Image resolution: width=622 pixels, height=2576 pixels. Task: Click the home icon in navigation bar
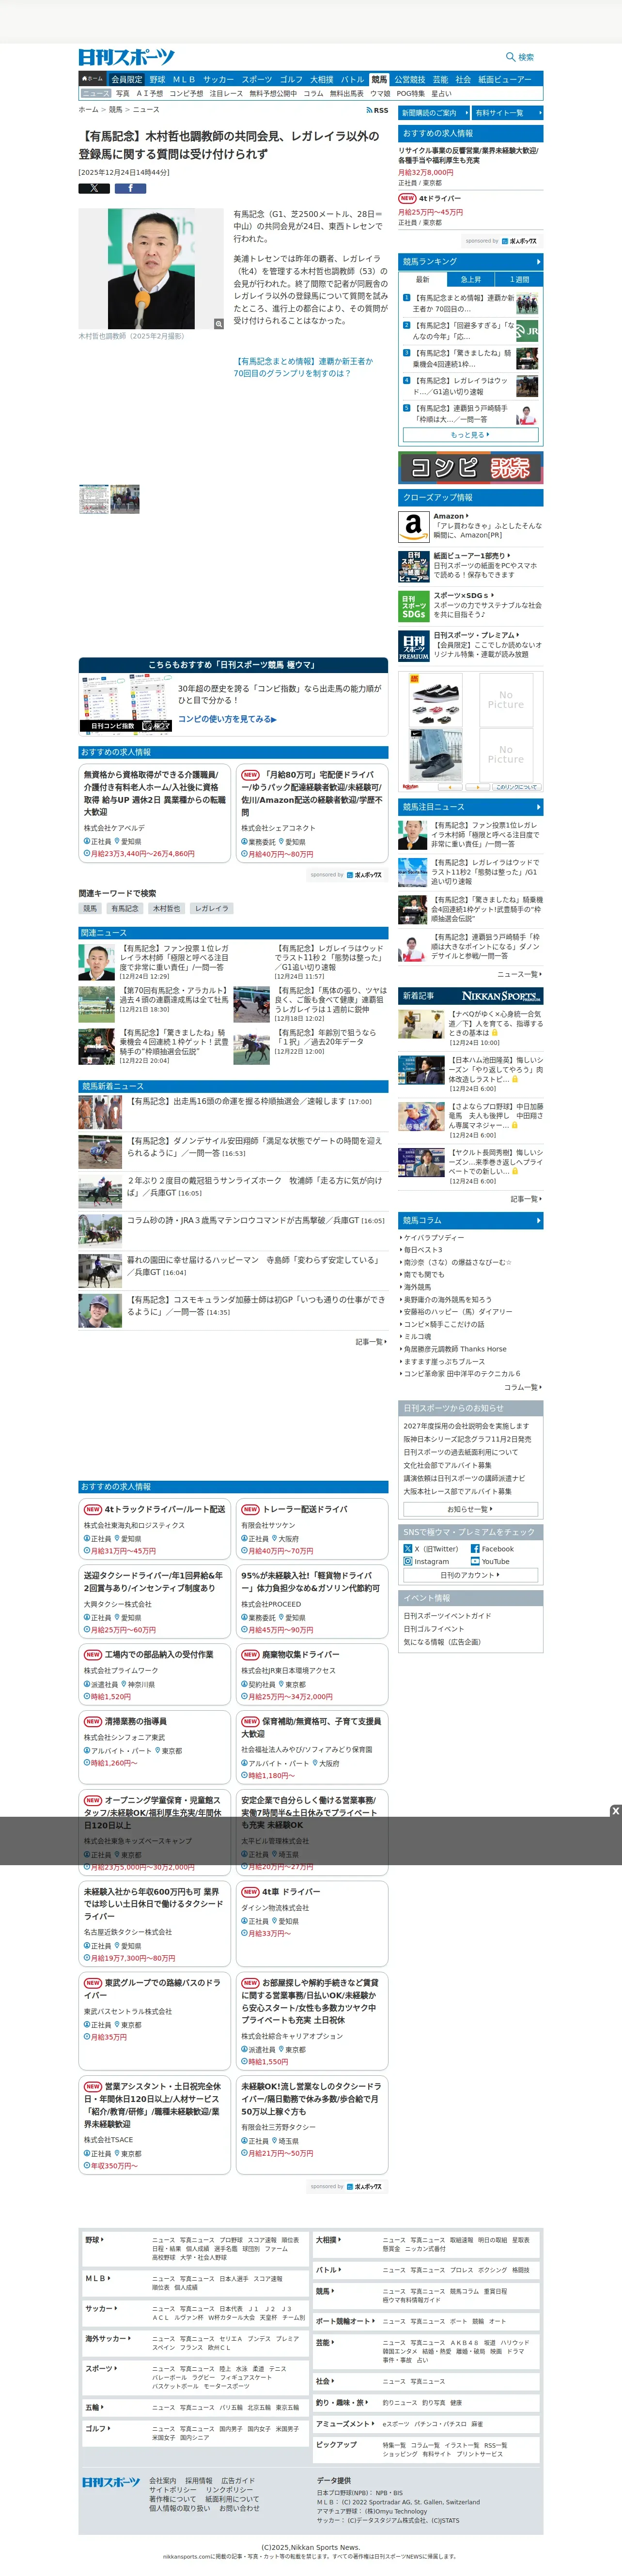pyautogui.click(x=92, y=79)
